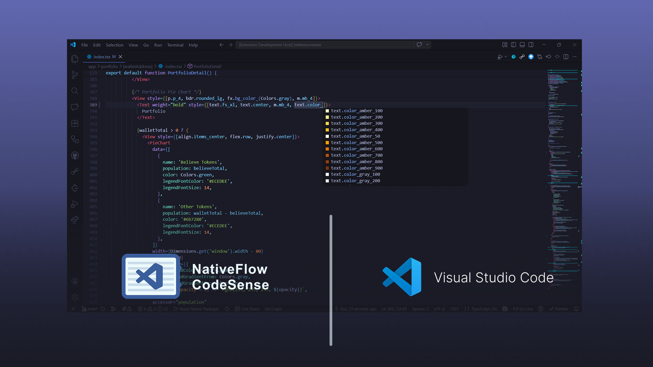Click the blue upload arrow icon
This screenshot has height=367, width=653.
pyautogui.click(x=531, y=57)
